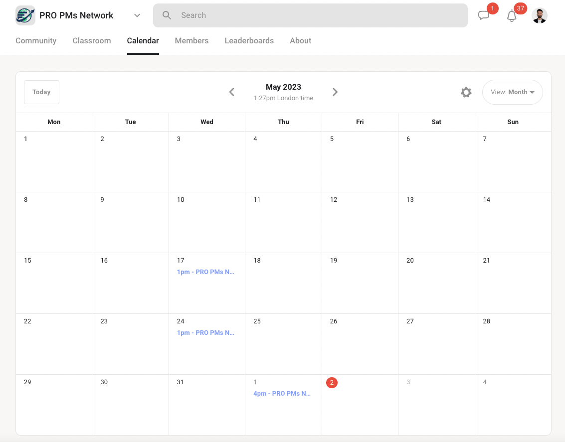
Task: Click the search magnifier icon
Action: 167,15
